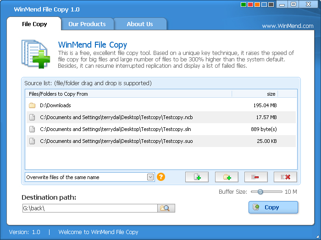Choose the red theme color swatch
The height and width of the screenshot is (240, 321).
point(250,5)
